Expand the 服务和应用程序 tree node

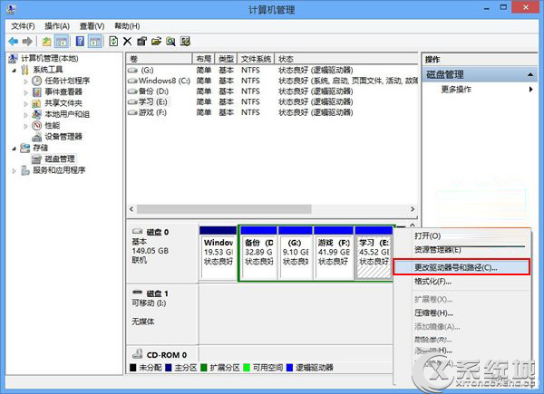tap(15, 169)
